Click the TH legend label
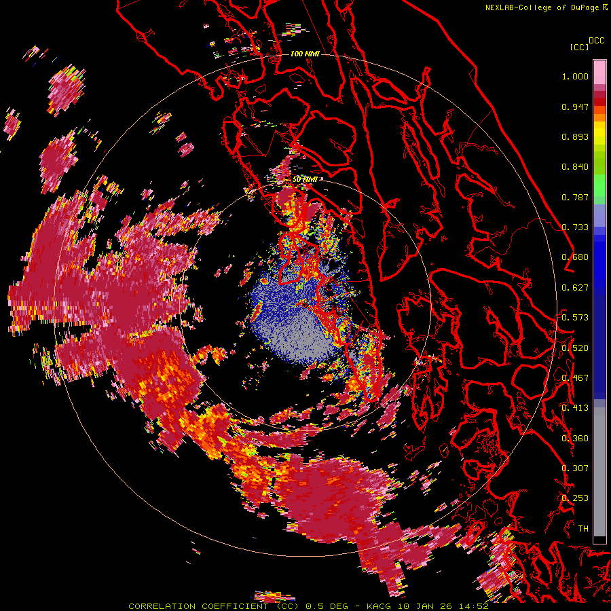The height and width of the screenshot is (611, 611). coord(583,529)
